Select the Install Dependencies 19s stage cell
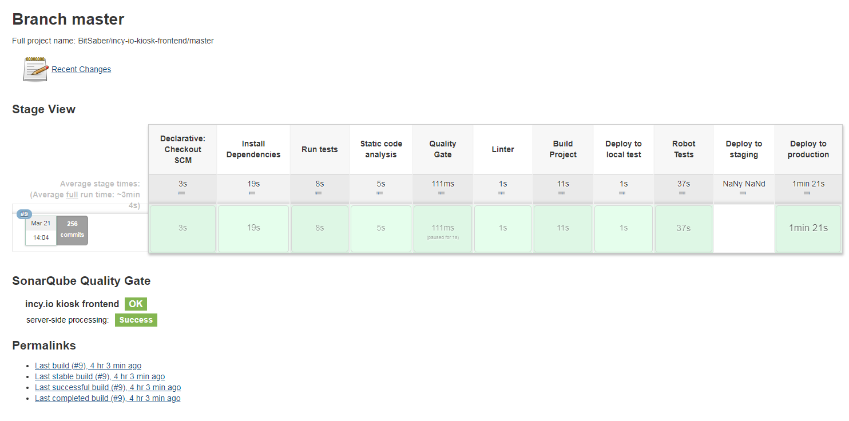This screenshot has width=849, height=421. [x=253, y=228]
